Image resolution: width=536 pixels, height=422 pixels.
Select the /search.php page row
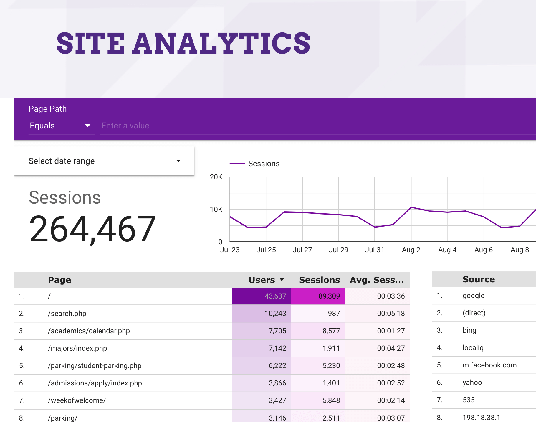coord(67,313)
